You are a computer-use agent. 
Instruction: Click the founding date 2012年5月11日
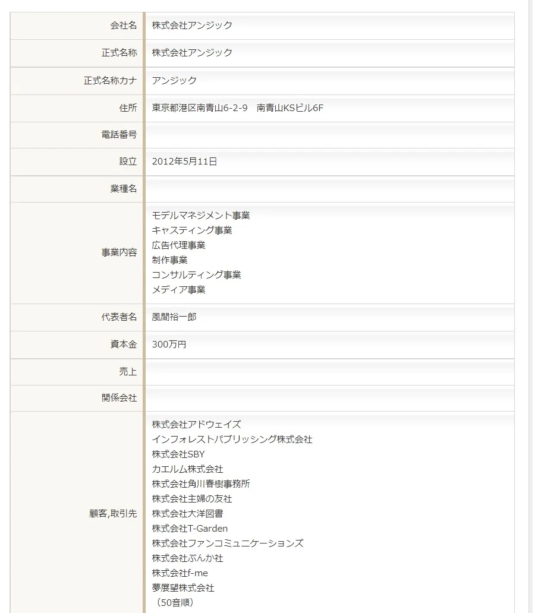[x=184, y=162]
